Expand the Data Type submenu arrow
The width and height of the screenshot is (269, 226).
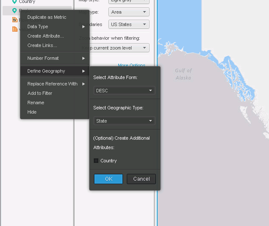pos(84,26)
